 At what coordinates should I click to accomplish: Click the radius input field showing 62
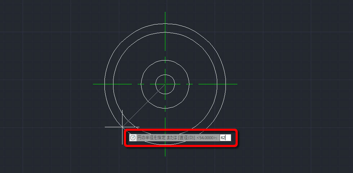(225, 138)
